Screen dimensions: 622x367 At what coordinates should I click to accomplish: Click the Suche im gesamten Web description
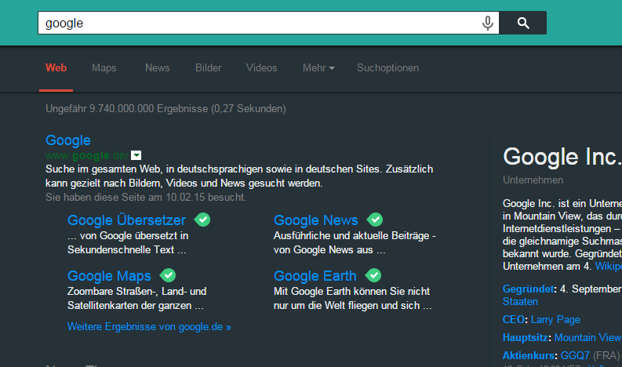point(239,176)
